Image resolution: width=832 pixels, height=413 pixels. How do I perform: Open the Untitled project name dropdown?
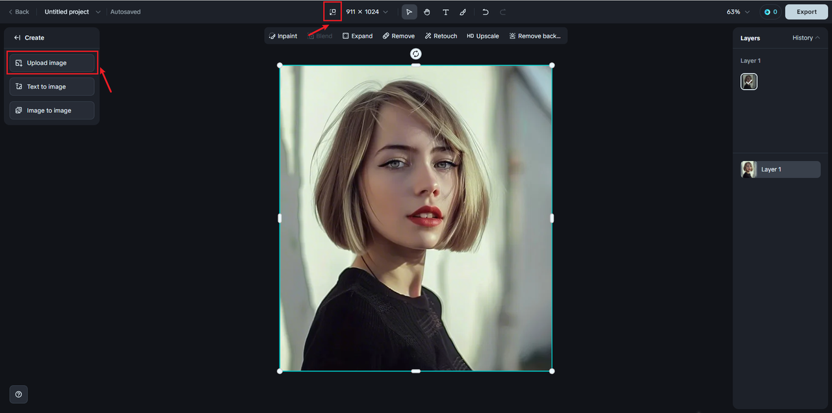(x=73, y=12)
